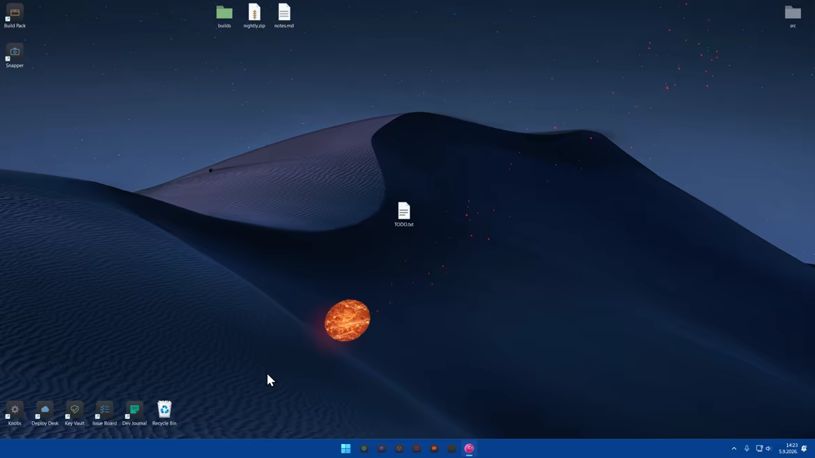The width and height of the screenshot is (815, 458).
Task: Launch the Snapper camera shortcut
Action: pos(15,56)
